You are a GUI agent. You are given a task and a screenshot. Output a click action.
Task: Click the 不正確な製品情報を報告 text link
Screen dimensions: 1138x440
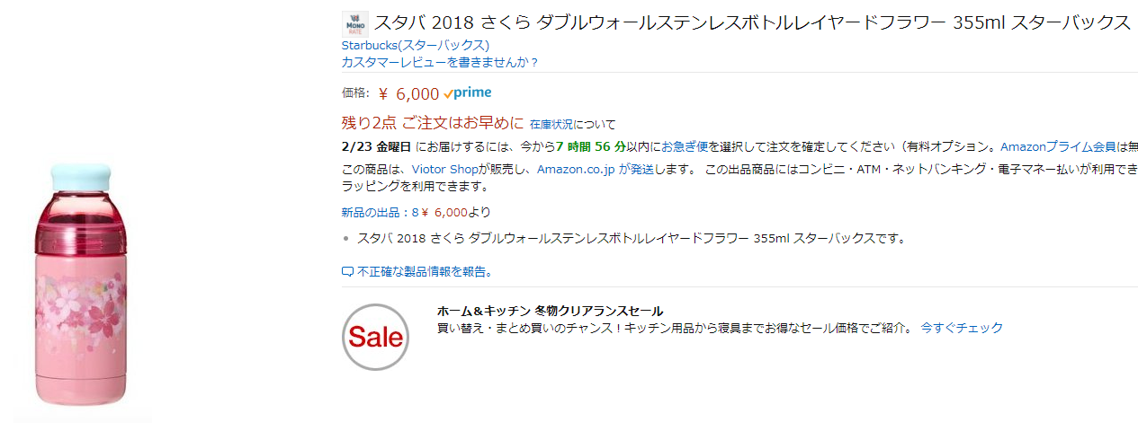pyautogui.click(x=425, y=271)
